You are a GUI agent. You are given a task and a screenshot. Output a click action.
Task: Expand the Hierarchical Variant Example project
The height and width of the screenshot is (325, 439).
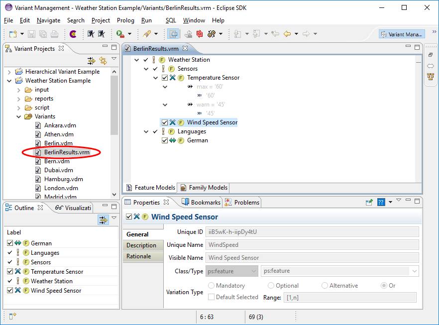pos(9,71)
